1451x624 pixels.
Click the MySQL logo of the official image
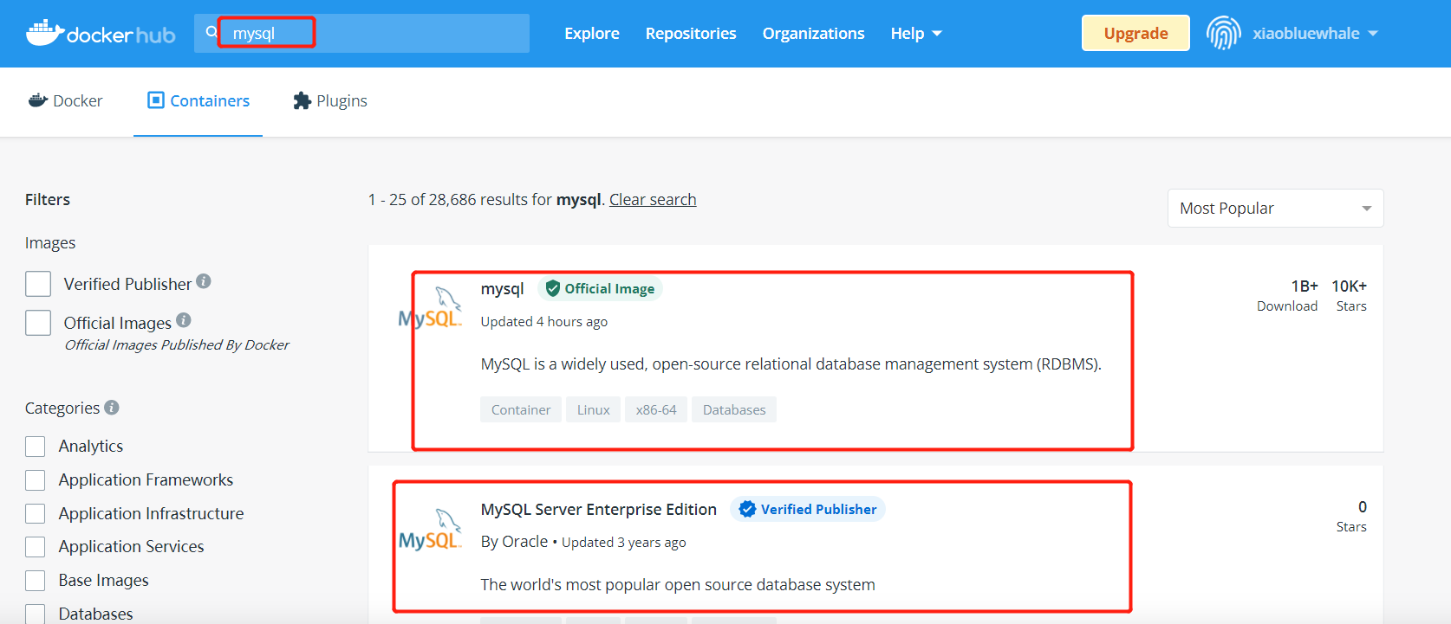point(431,308)
